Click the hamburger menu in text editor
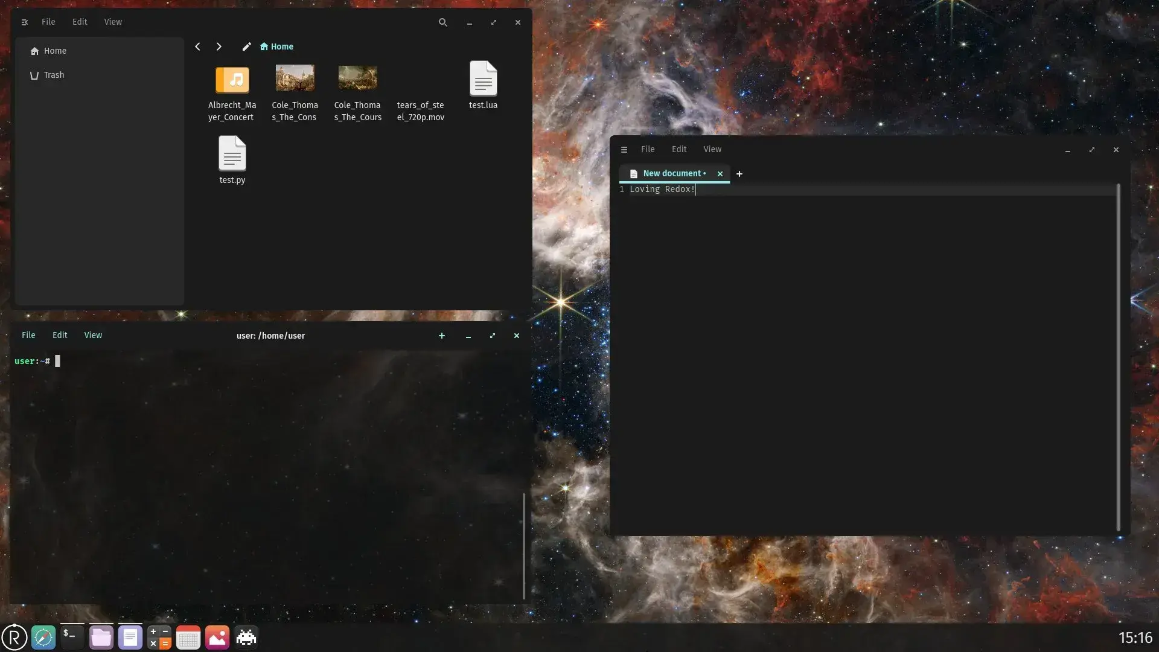This screenshot has width=1159, height=652. click(624, 149)
